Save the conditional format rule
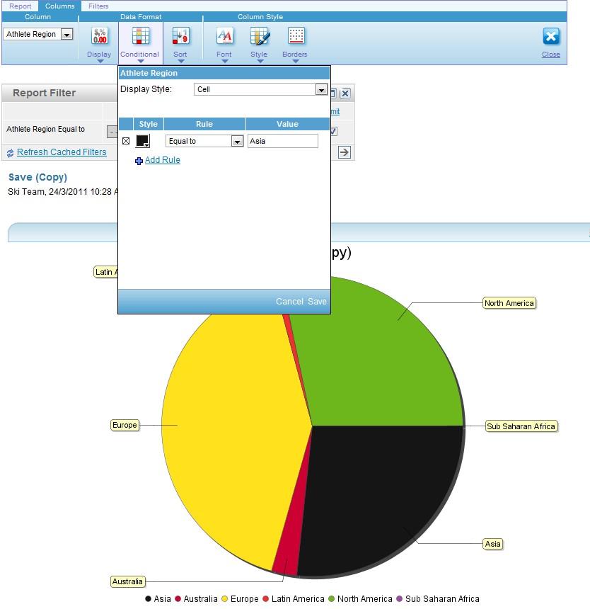590x609 pixels. [317, 301]
